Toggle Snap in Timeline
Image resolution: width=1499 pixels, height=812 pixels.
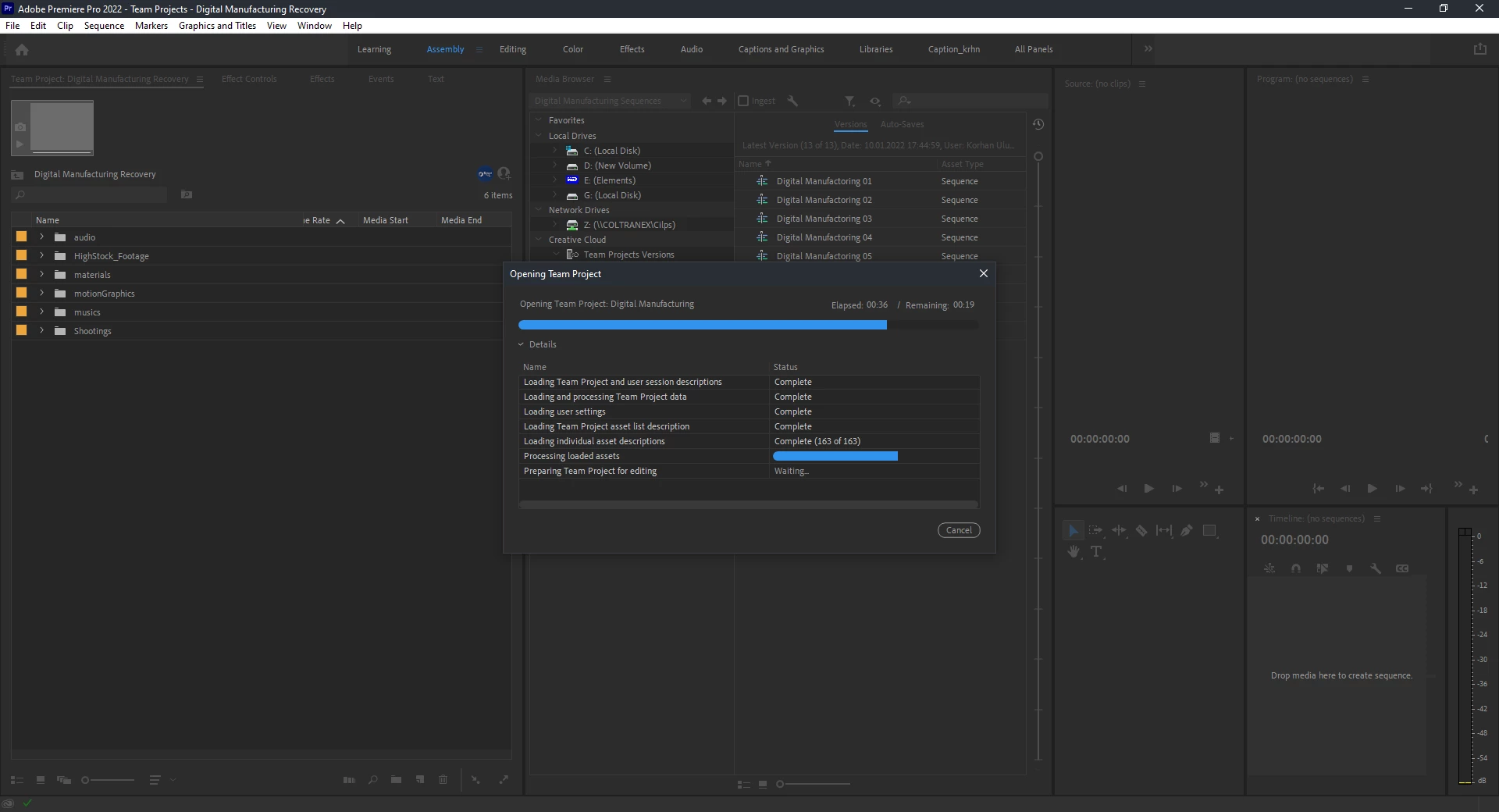pos(1296,568)
